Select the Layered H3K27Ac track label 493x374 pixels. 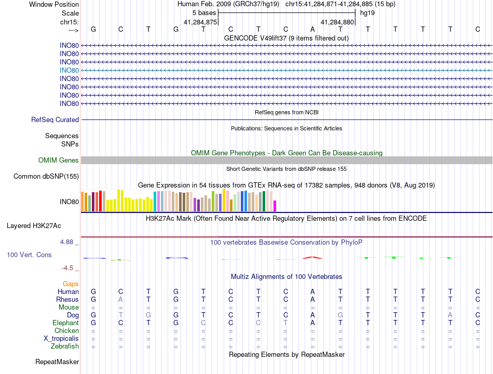pos(34,226)
